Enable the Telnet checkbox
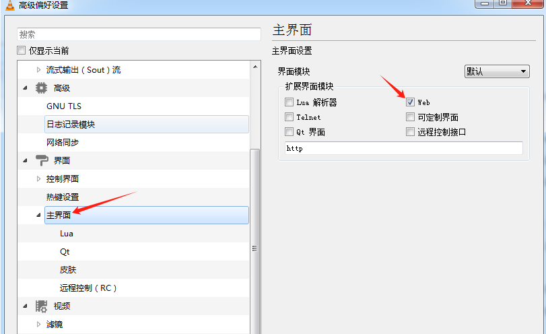 point(289,117)
